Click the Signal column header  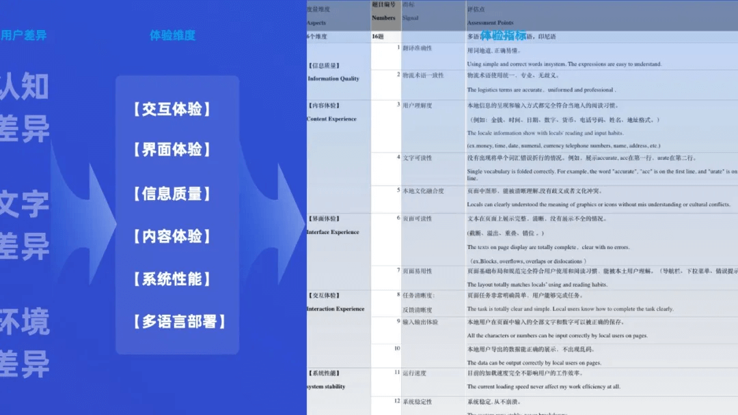(411, 18)
